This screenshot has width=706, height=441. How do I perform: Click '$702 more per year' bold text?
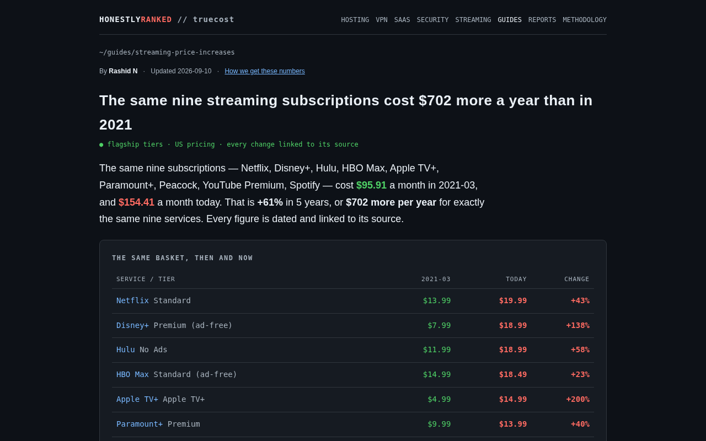[391, 202]
